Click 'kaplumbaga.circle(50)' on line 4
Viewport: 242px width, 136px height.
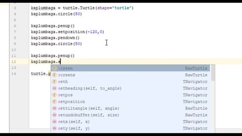coord(56,14)
